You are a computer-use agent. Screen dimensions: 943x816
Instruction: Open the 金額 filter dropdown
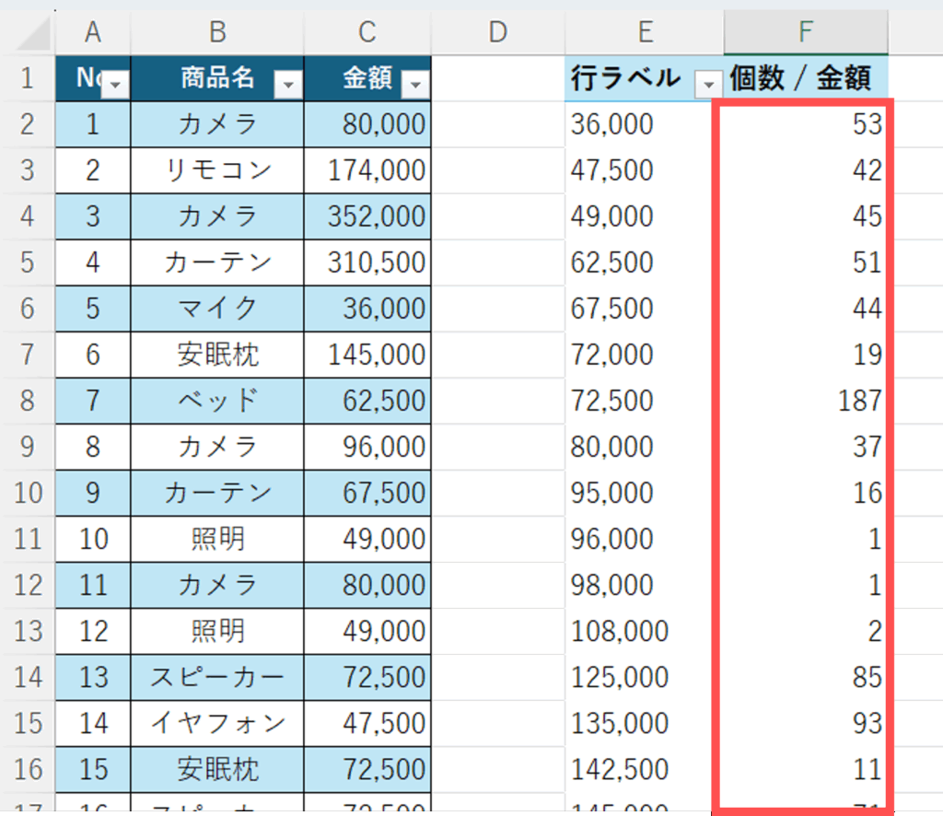[416, 86]
